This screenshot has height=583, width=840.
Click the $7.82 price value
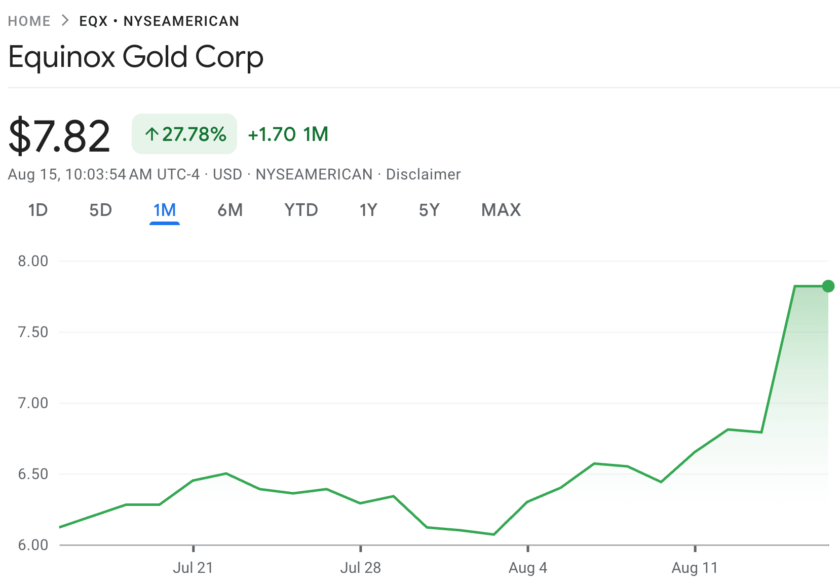coord(60,136)
